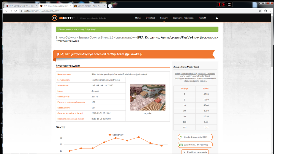Click the money icon in Budżet field
The width and height of the screenshot is (297, 154).
(181, 145)
